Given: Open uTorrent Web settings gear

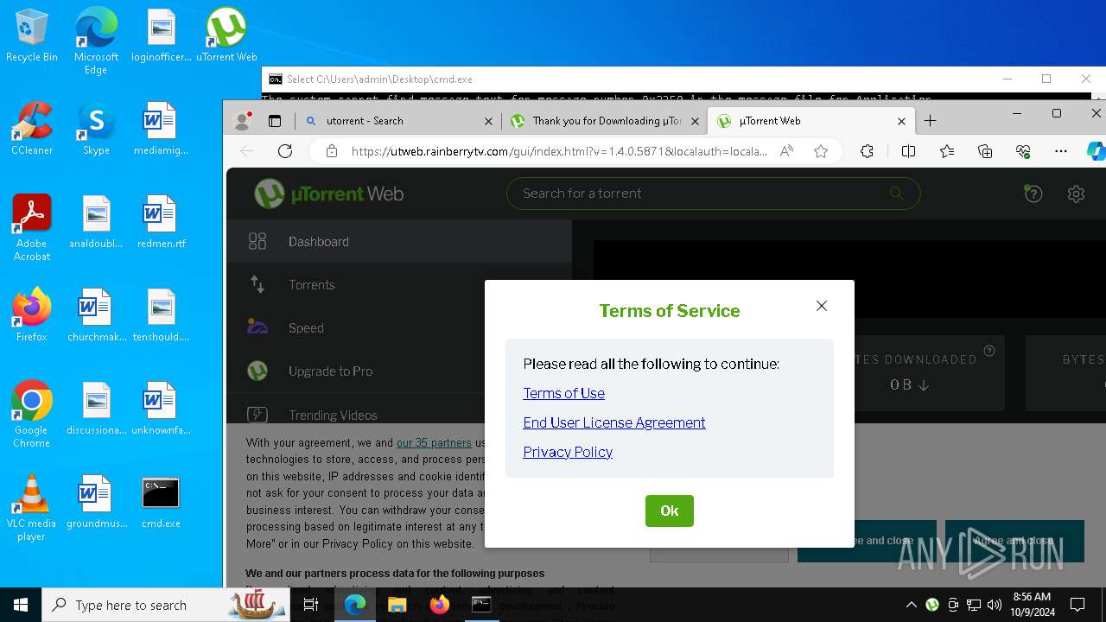Looking at the screenshot, I should tap(1076, 194).
